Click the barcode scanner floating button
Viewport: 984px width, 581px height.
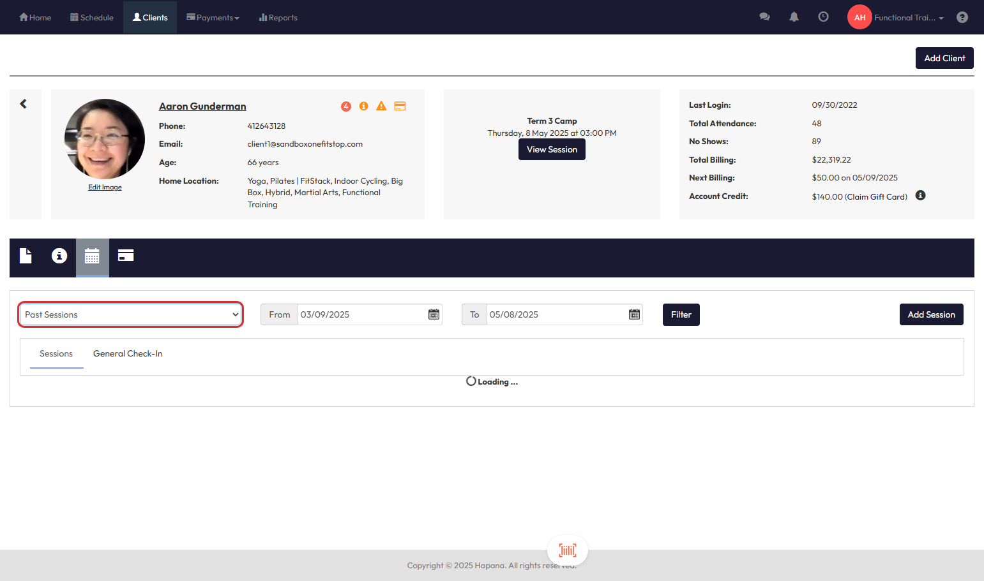click(567, 550)
